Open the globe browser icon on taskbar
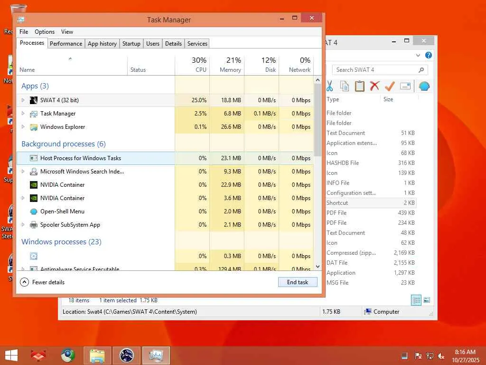Viewport: 486px width, 365px height. (x=67, y=355)
